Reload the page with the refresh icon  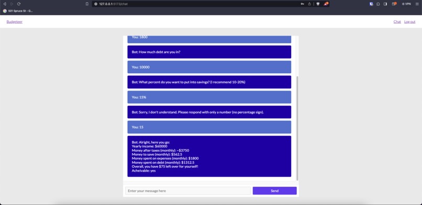pyautogui.click(x=19, y=4)
